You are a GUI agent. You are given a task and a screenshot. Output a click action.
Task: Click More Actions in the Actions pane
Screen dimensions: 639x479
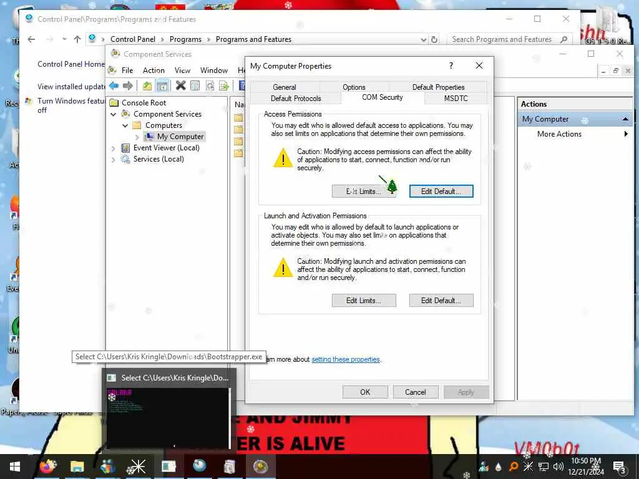point(559,134)
